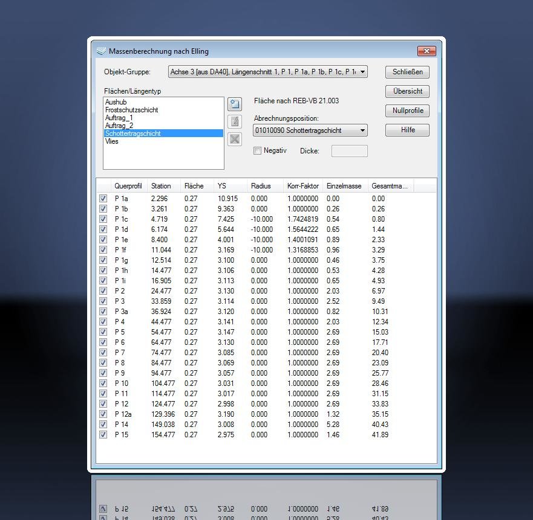The image size is (533, 520).
Task: Uncheck the row P 7 checkbox
Action: tap(103, 352)
